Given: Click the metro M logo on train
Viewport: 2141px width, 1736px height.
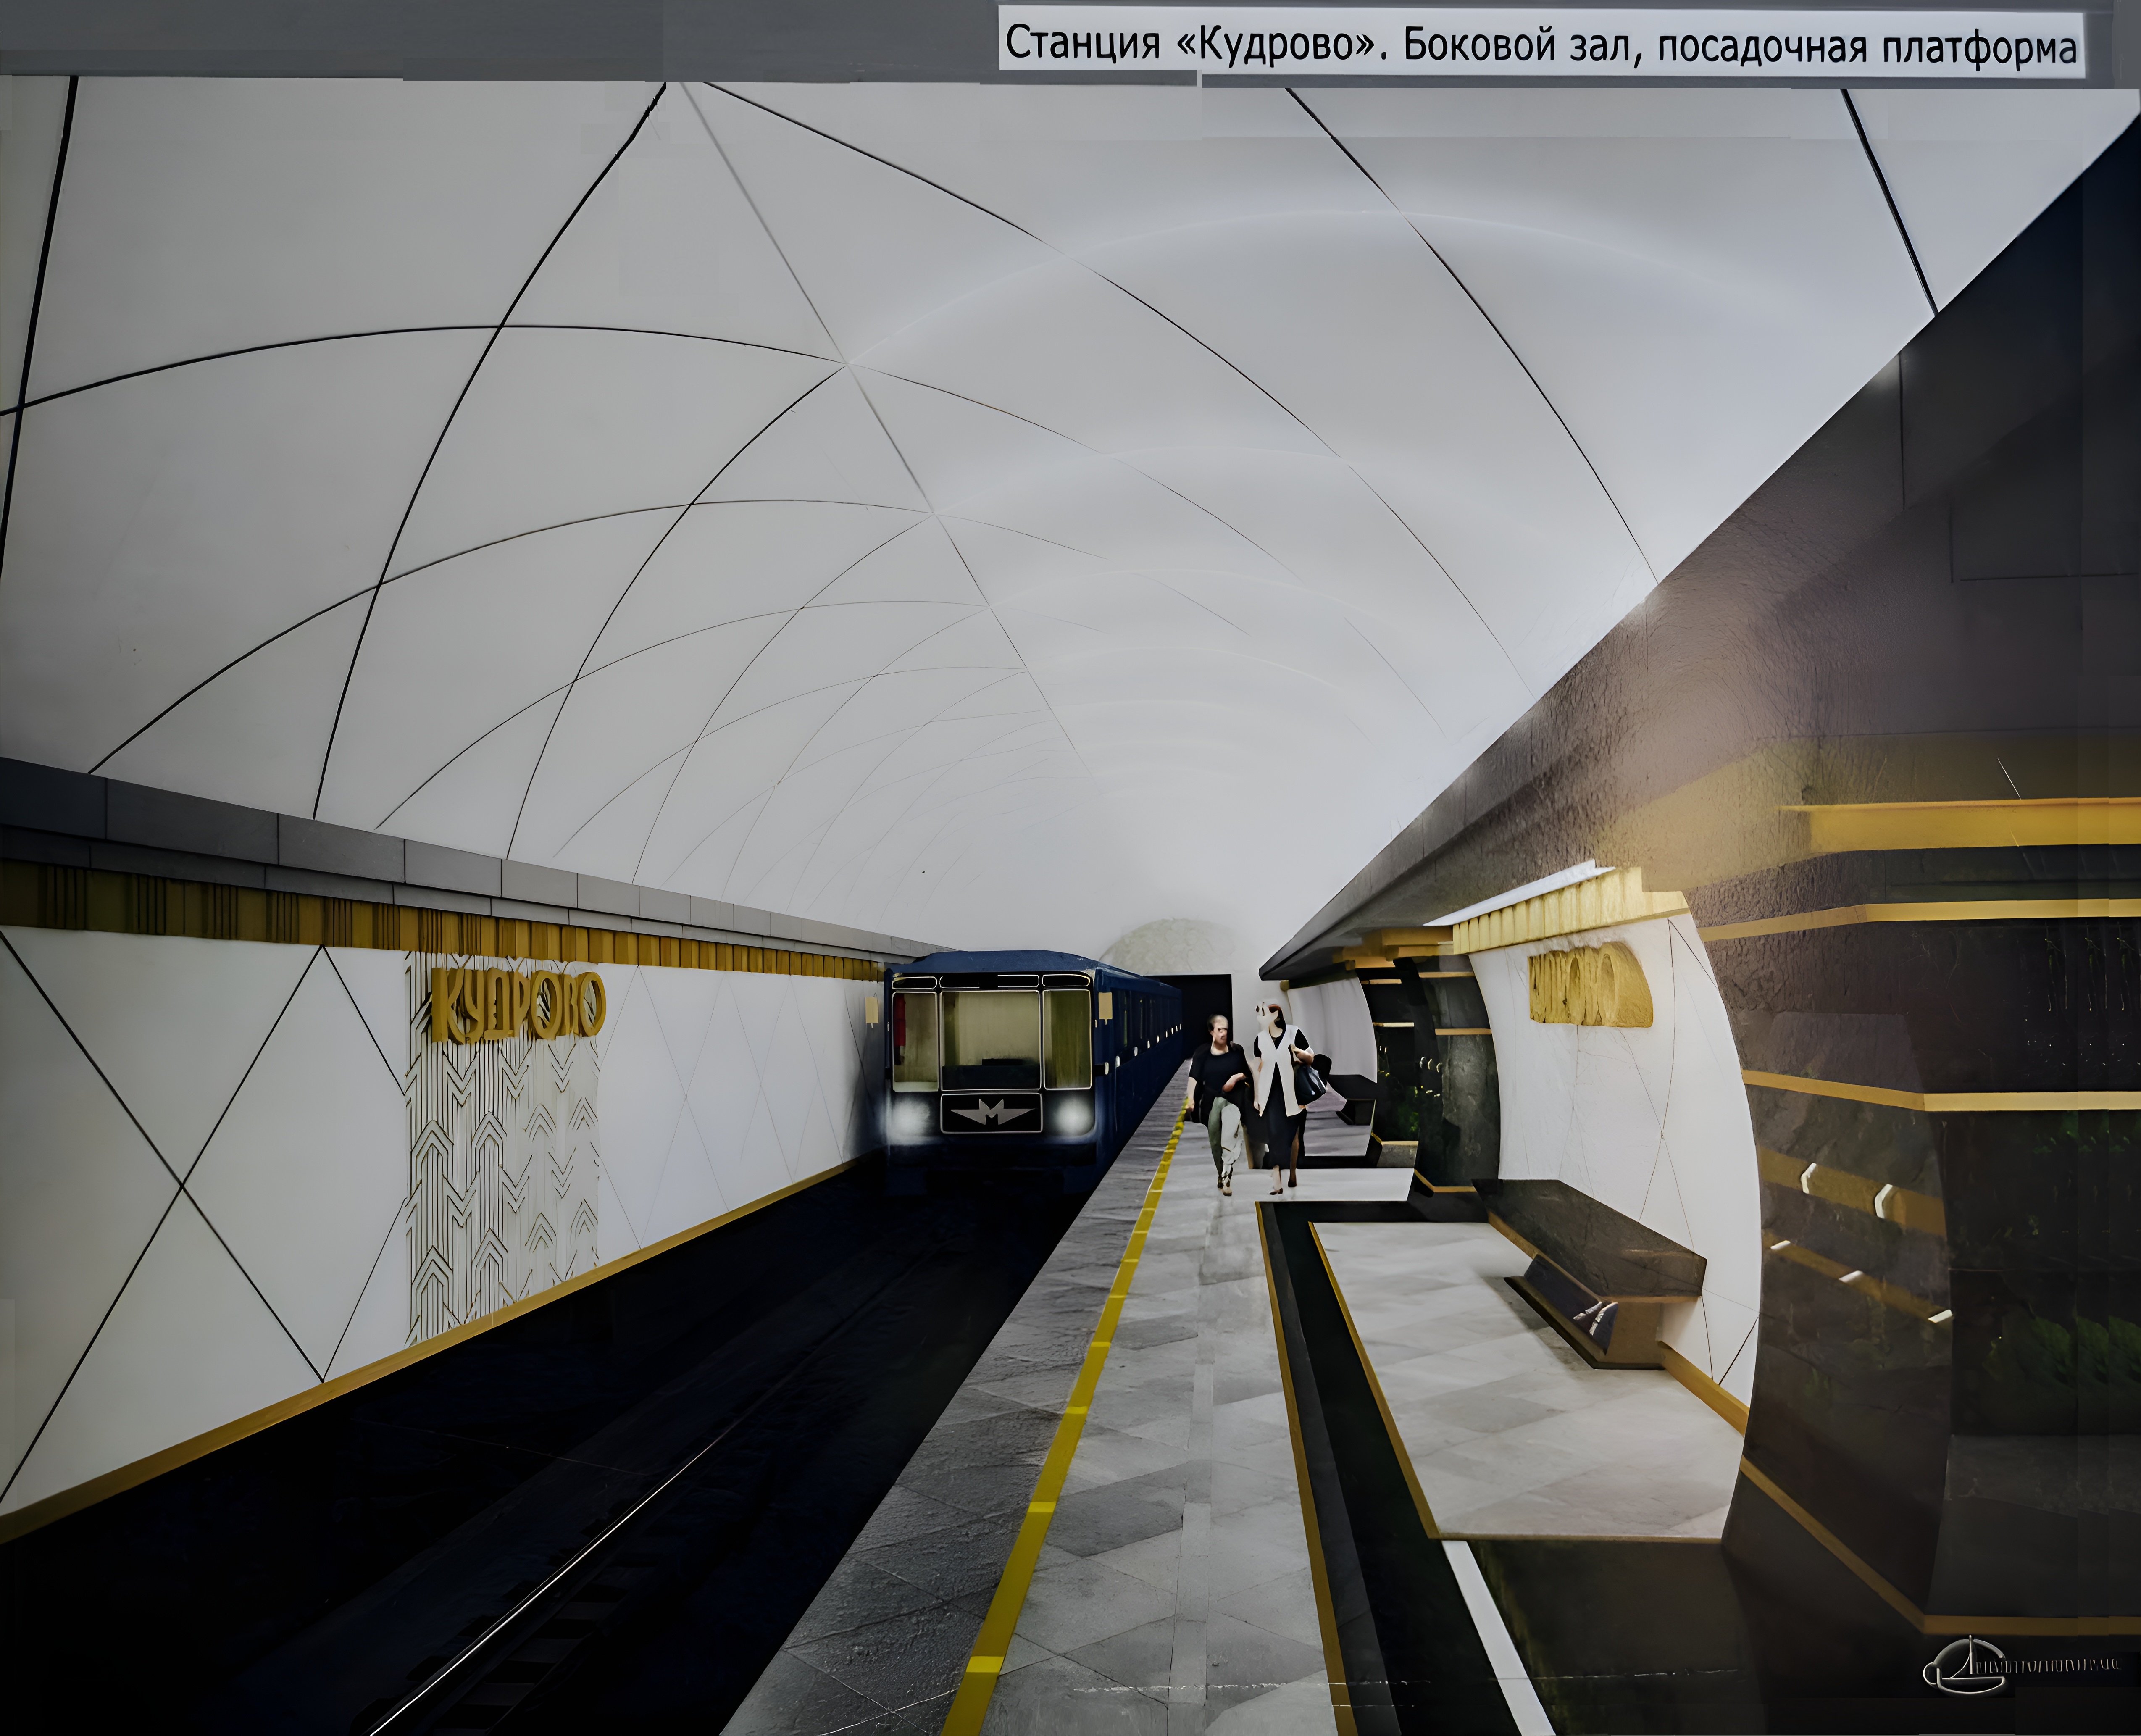Looking at the screenshot, I should point(991,1112).
